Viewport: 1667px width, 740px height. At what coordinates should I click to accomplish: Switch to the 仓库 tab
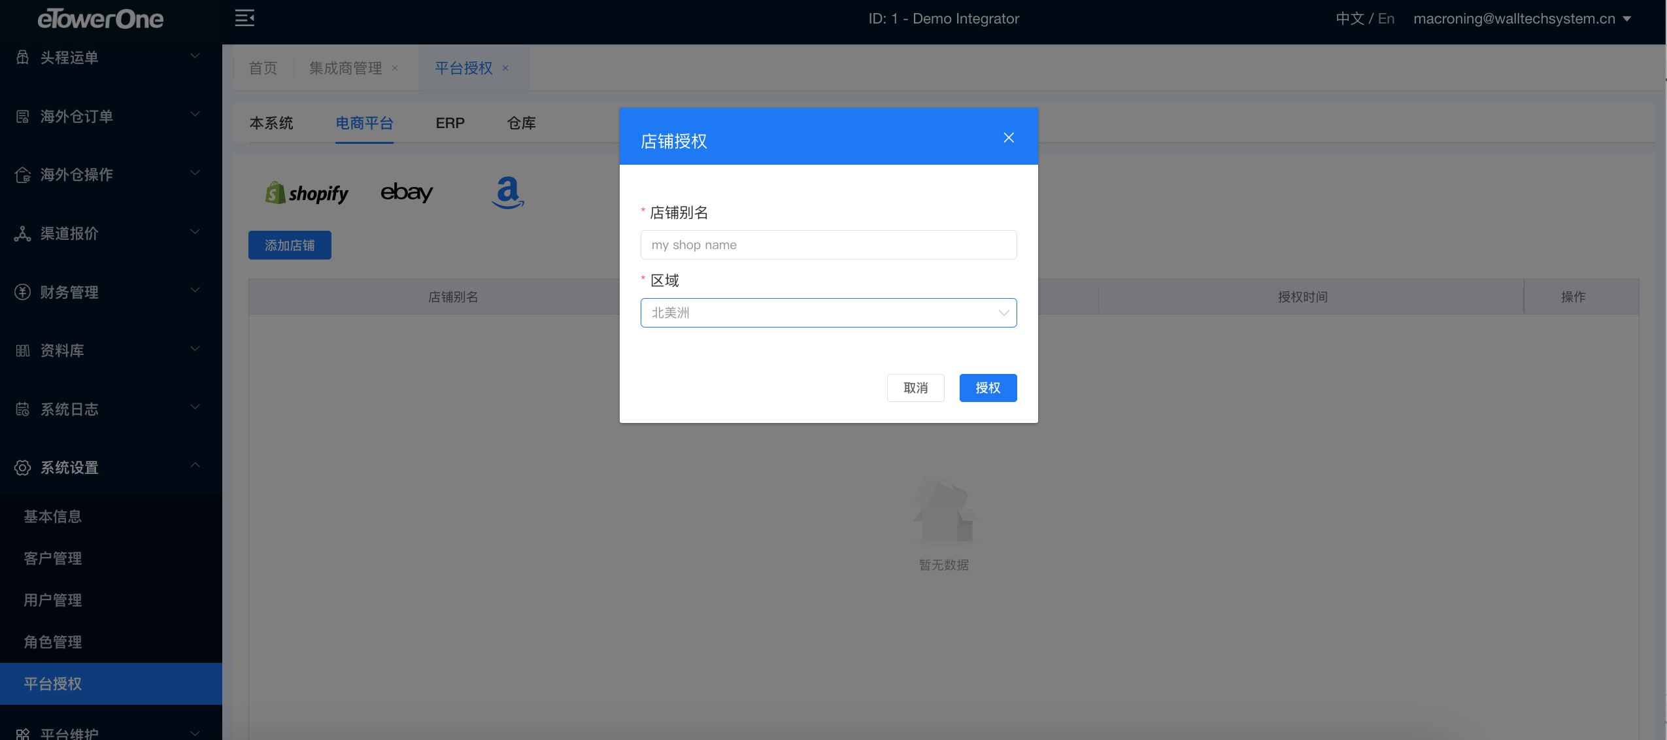click(521, 123)
